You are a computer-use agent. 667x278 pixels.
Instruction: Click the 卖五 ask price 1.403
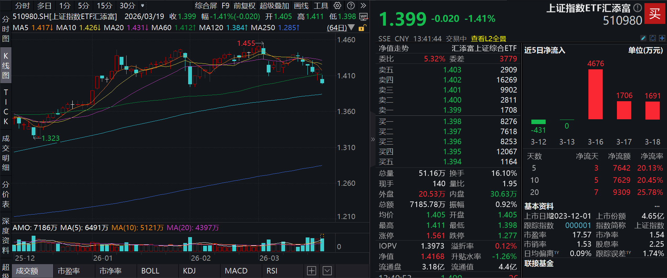452,70
